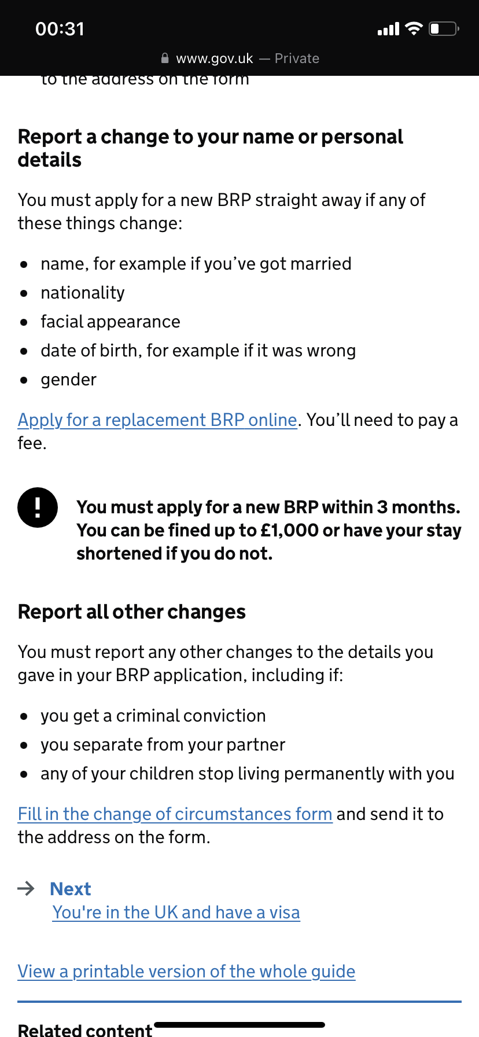Tap the gender bullet item
This screenshot has height=1037, width=479.
[x=68, y=380]
